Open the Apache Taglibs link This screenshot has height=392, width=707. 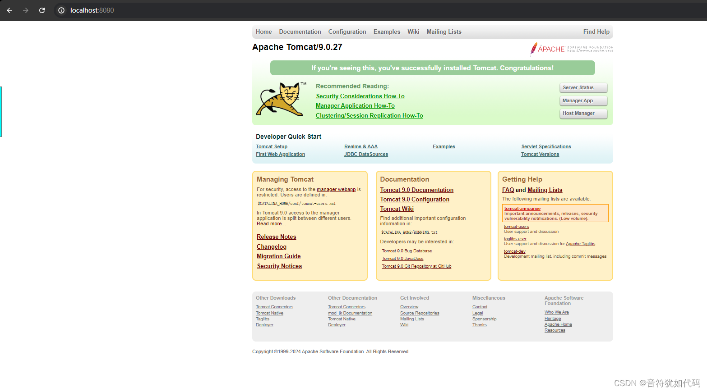pyautogui.click(x=581, y=244)
